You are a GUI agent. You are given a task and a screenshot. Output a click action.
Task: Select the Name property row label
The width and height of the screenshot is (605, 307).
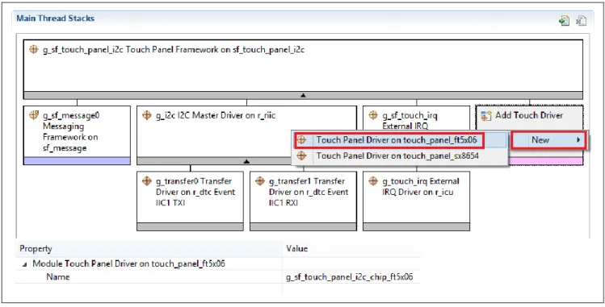pos(58,277)
